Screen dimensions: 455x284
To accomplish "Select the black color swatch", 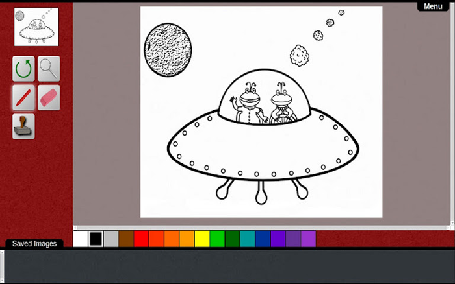I will click(x=96, y=239).
